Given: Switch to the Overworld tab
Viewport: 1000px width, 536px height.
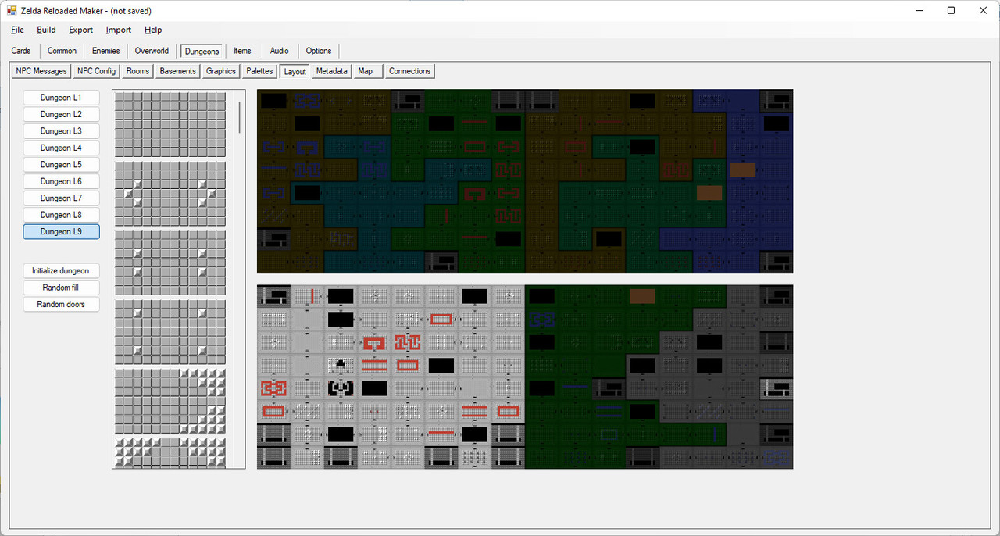Looking at the screenshot, I should 152,51.
